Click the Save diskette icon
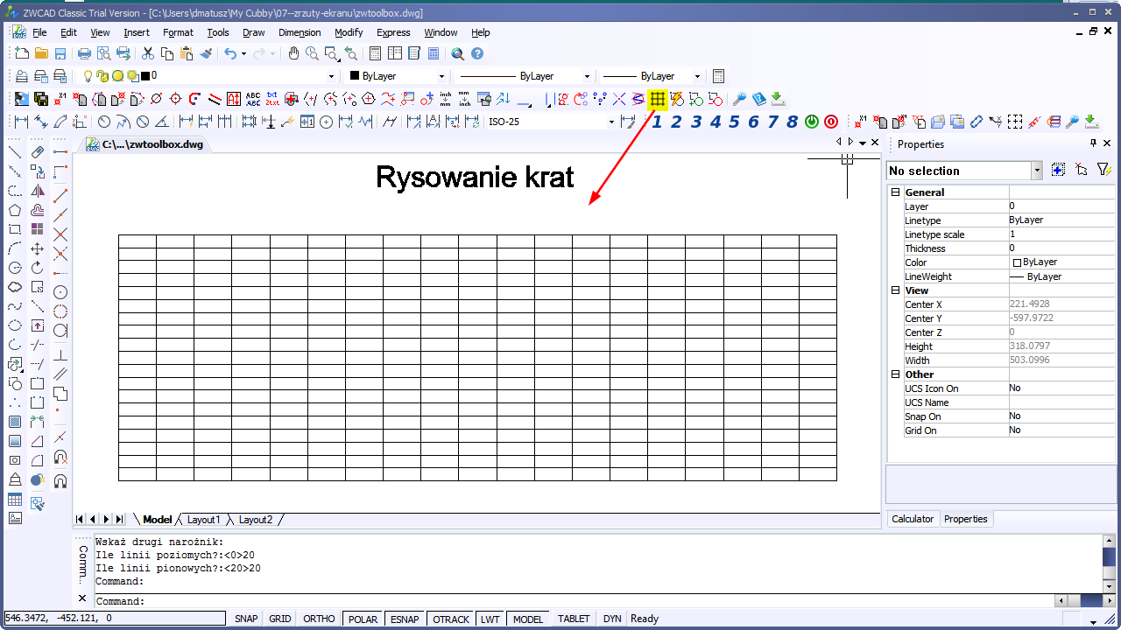This screenshot has height=630, width=1121. point(60,54)
